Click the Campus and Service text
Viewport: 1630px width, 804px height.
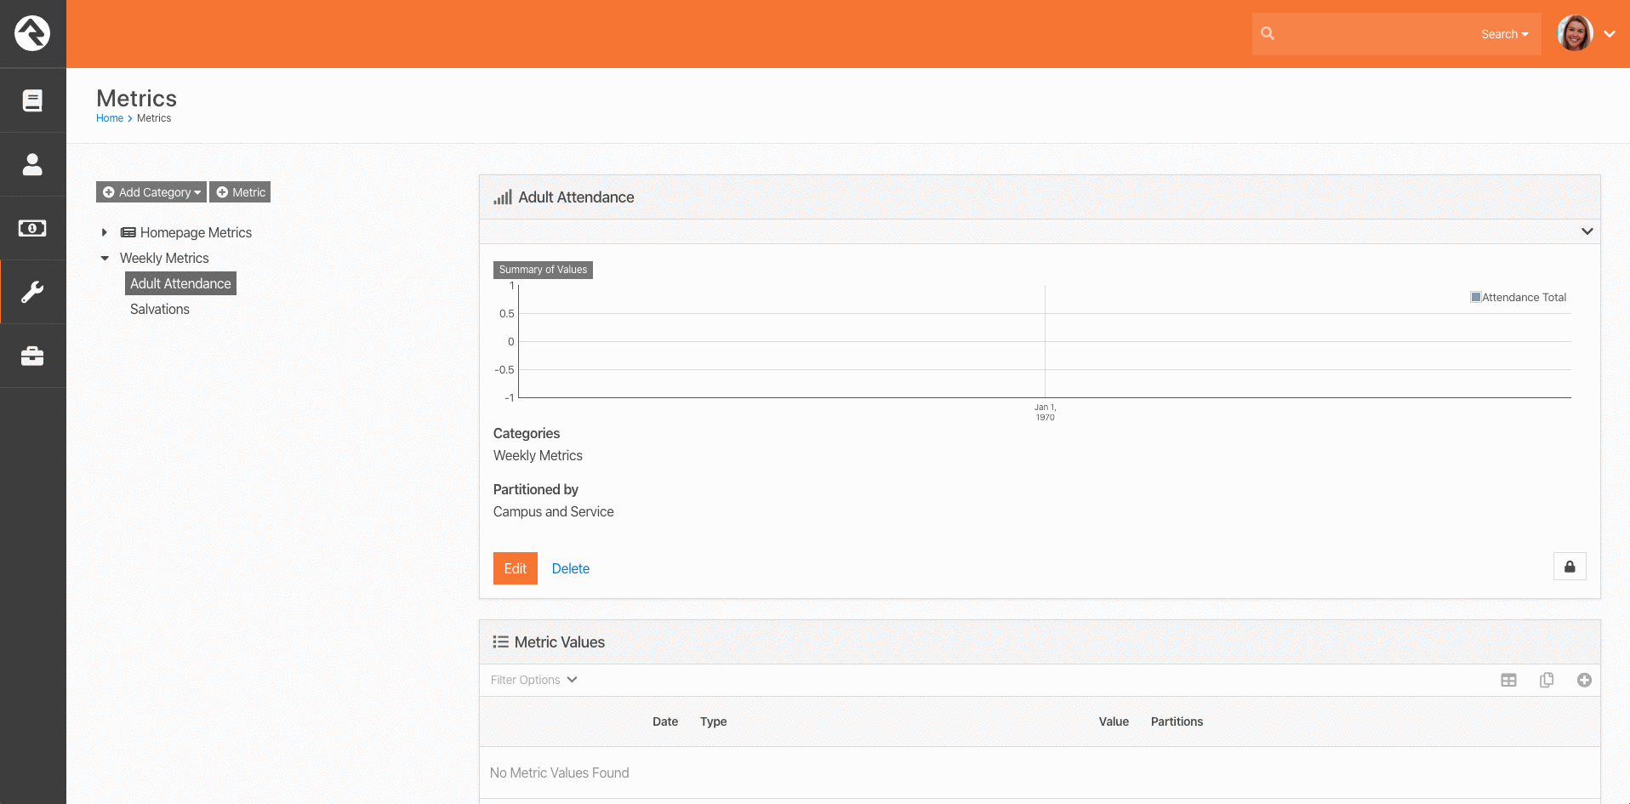tap(553, 511)
